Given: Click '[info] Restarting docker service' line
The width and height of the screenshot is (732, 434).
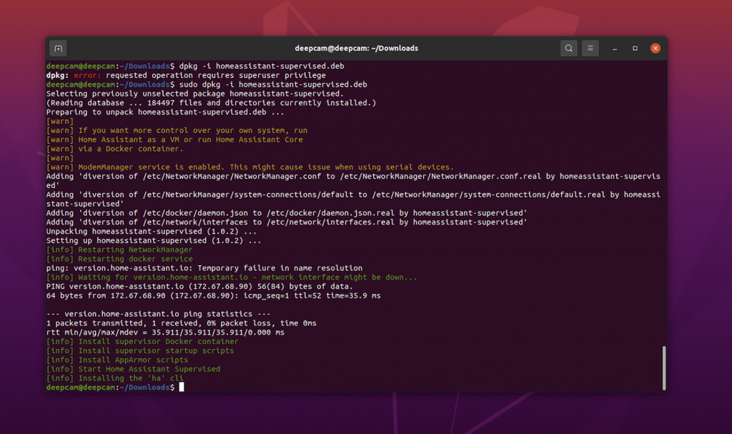Looking at the screenshot, I should pyautogui.click(x=119, y=259).
